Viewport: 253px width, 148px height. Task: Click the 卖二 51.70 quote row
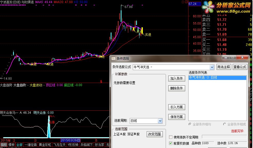[x=227, y=29]
